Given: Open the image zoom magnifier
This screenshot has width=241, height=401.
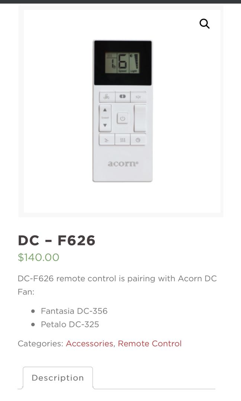Looking at the screenshot, I should pos(204,23).
